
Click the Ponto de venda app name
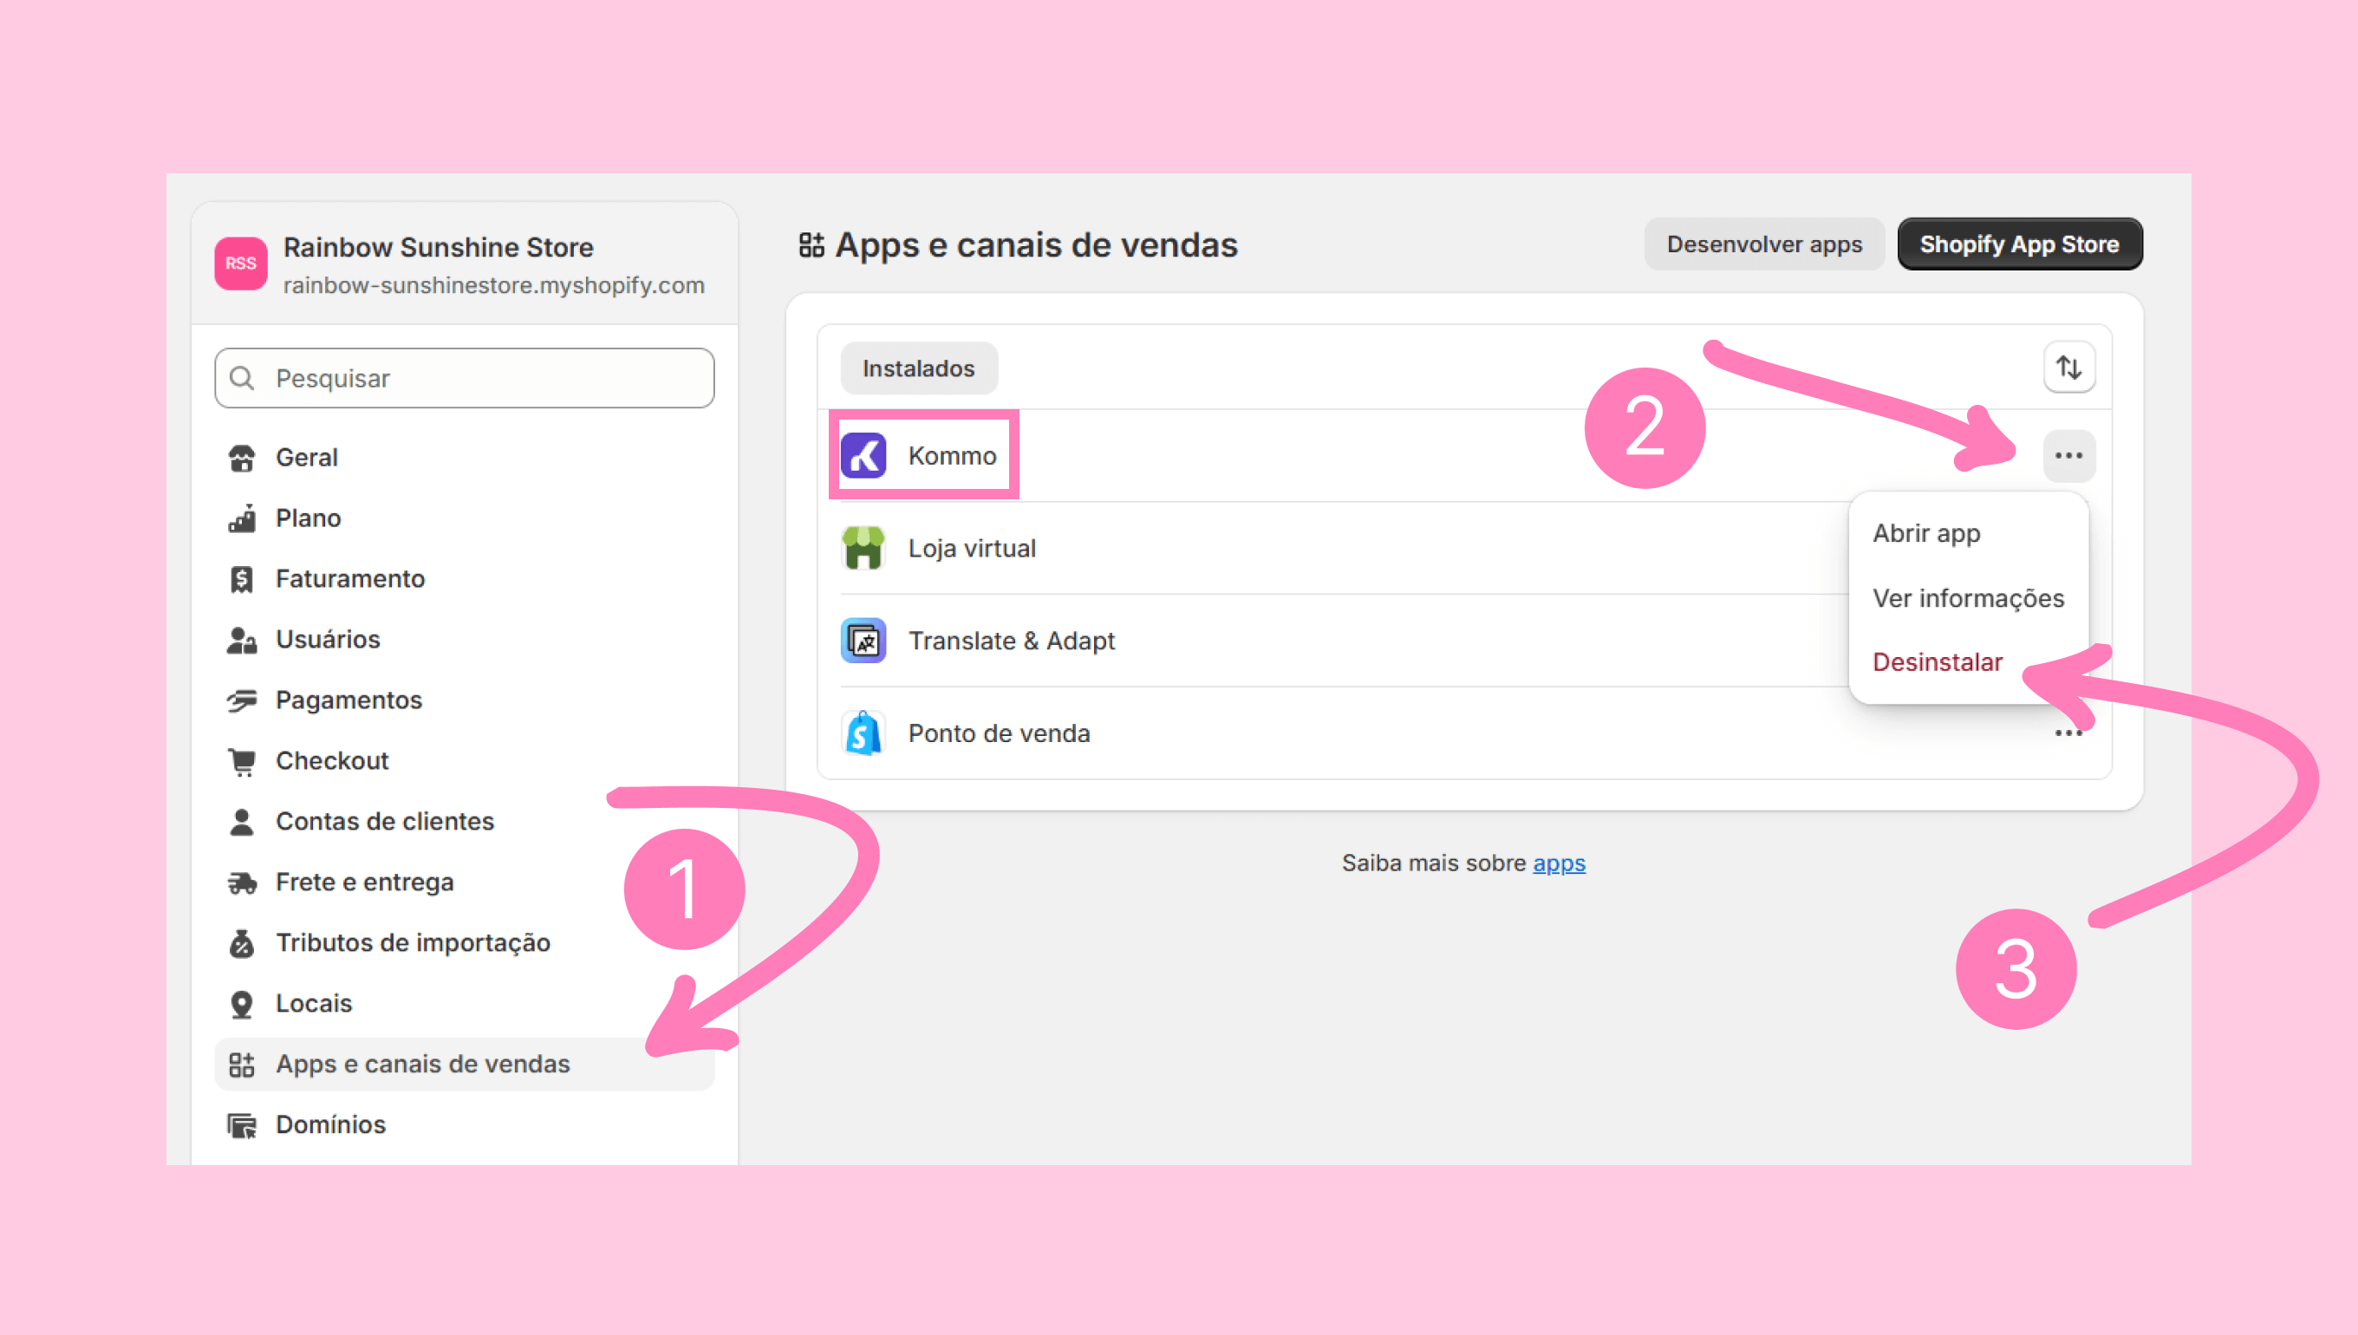[1000, 733]
